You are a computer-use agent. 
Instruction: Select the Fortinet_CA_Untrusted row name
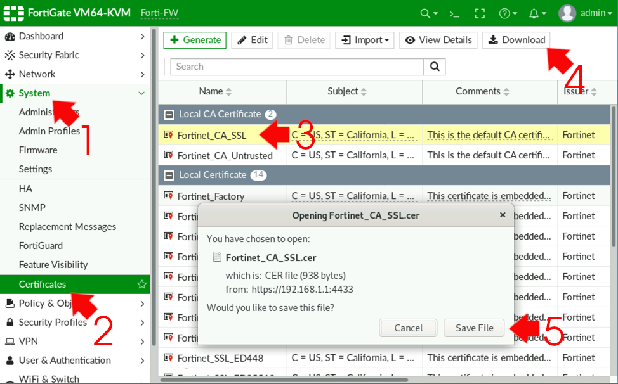coord(225,155)
